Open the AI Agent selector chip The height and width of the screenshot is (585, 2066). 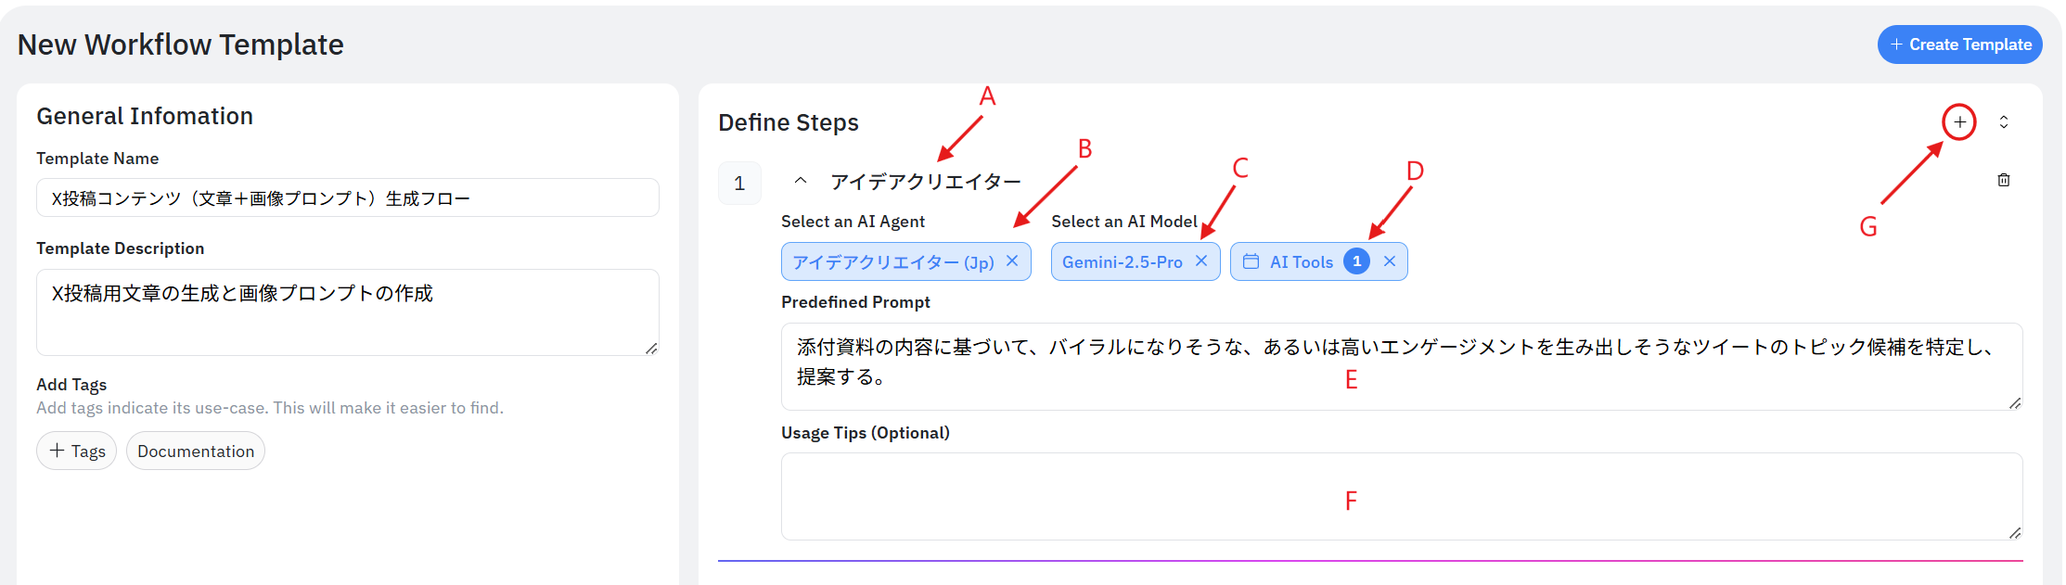tap(892, 262)
